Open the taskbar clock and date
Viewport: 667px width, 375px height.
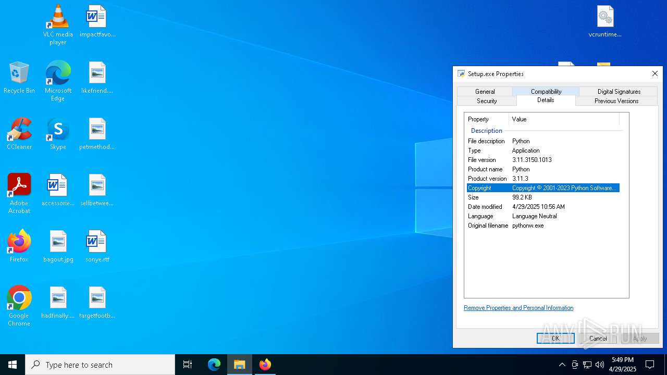pos(623,365)
